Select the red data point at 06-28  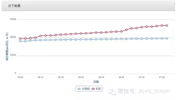(x=121, y=31)
